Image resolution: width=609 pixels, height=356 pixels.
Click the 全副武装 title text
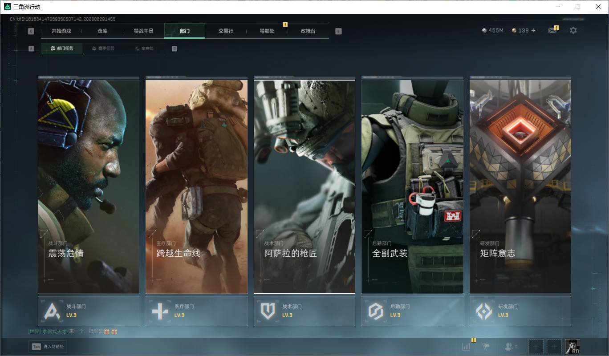pos(390,253)
